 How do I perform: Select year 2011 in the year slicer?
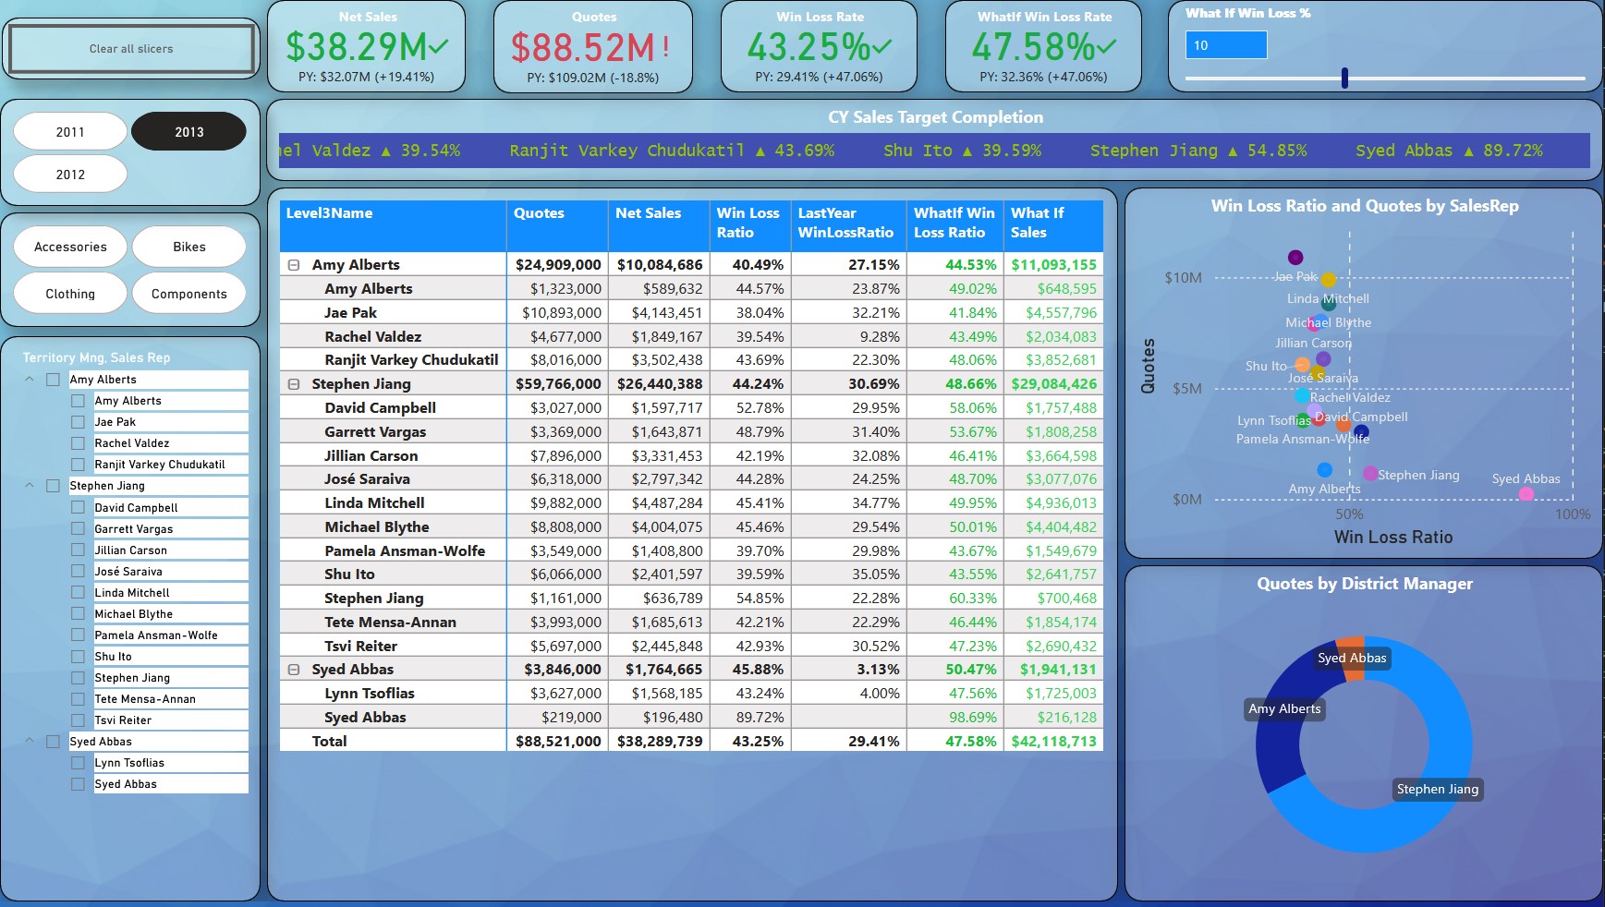(x=70, y=132)
